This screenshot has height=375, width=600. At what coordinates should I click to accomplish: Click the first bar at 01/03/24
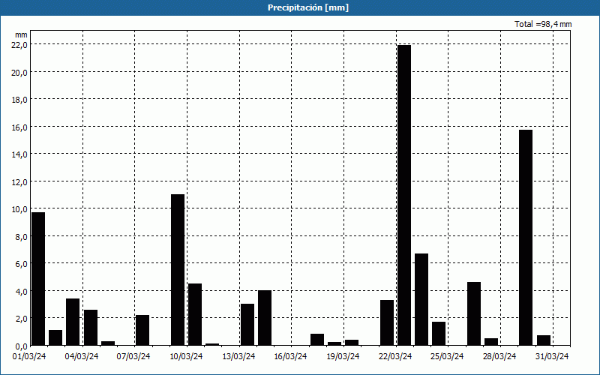pos(38,278)
